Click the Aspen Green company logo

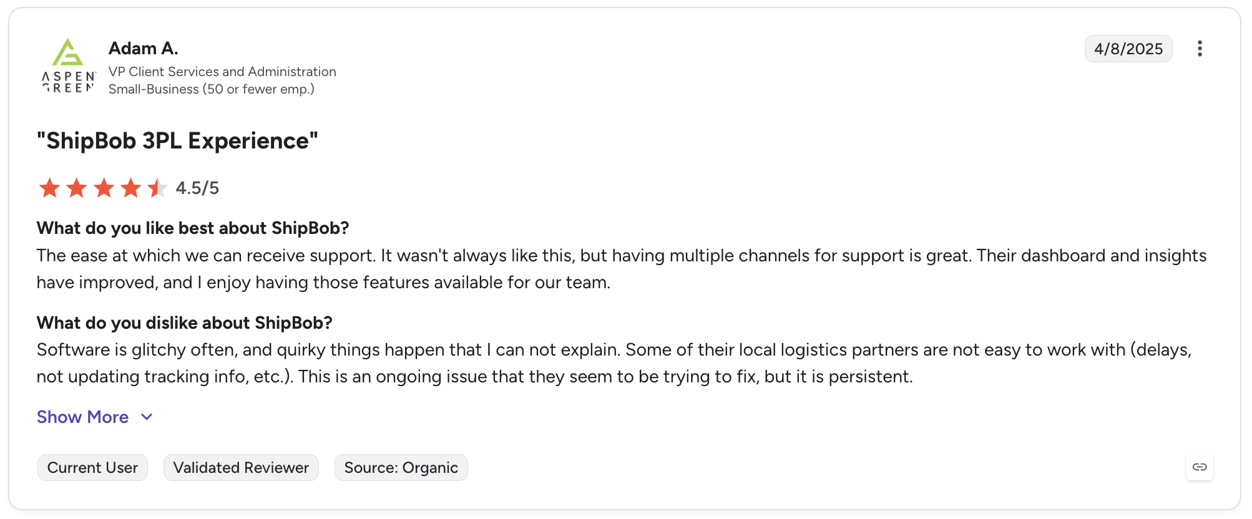69,65
